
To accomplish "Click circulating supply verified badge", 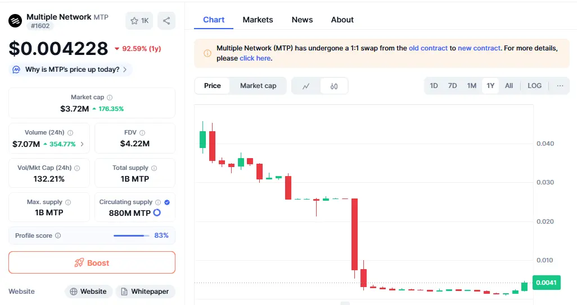I will coord(167,202).
